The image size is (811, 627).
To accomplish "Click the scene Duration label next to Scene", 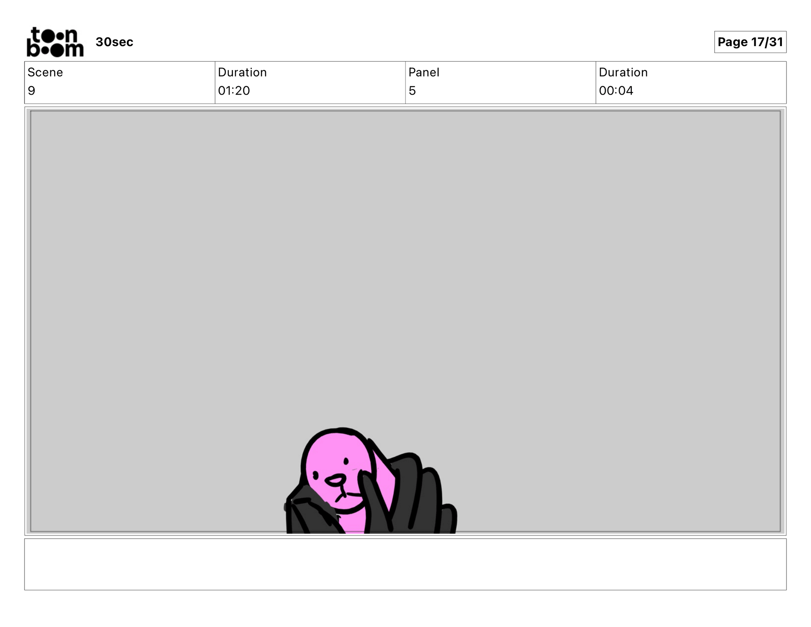I will click(x=242, y=72).
